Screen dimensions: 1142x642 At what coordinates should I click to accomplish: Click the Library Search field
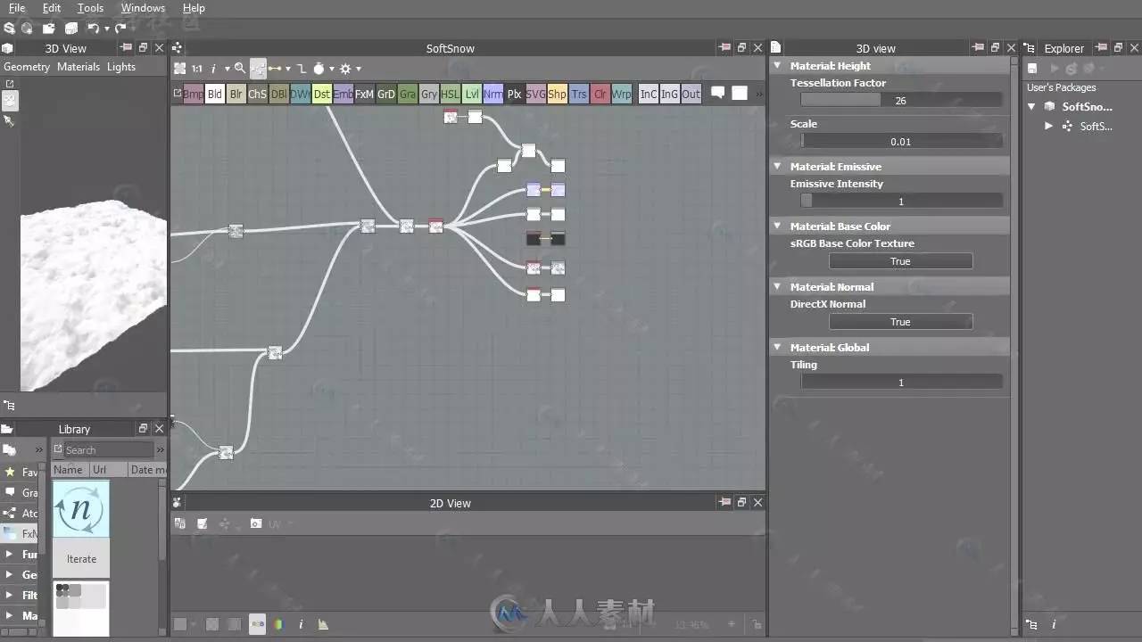click(108, 450)
